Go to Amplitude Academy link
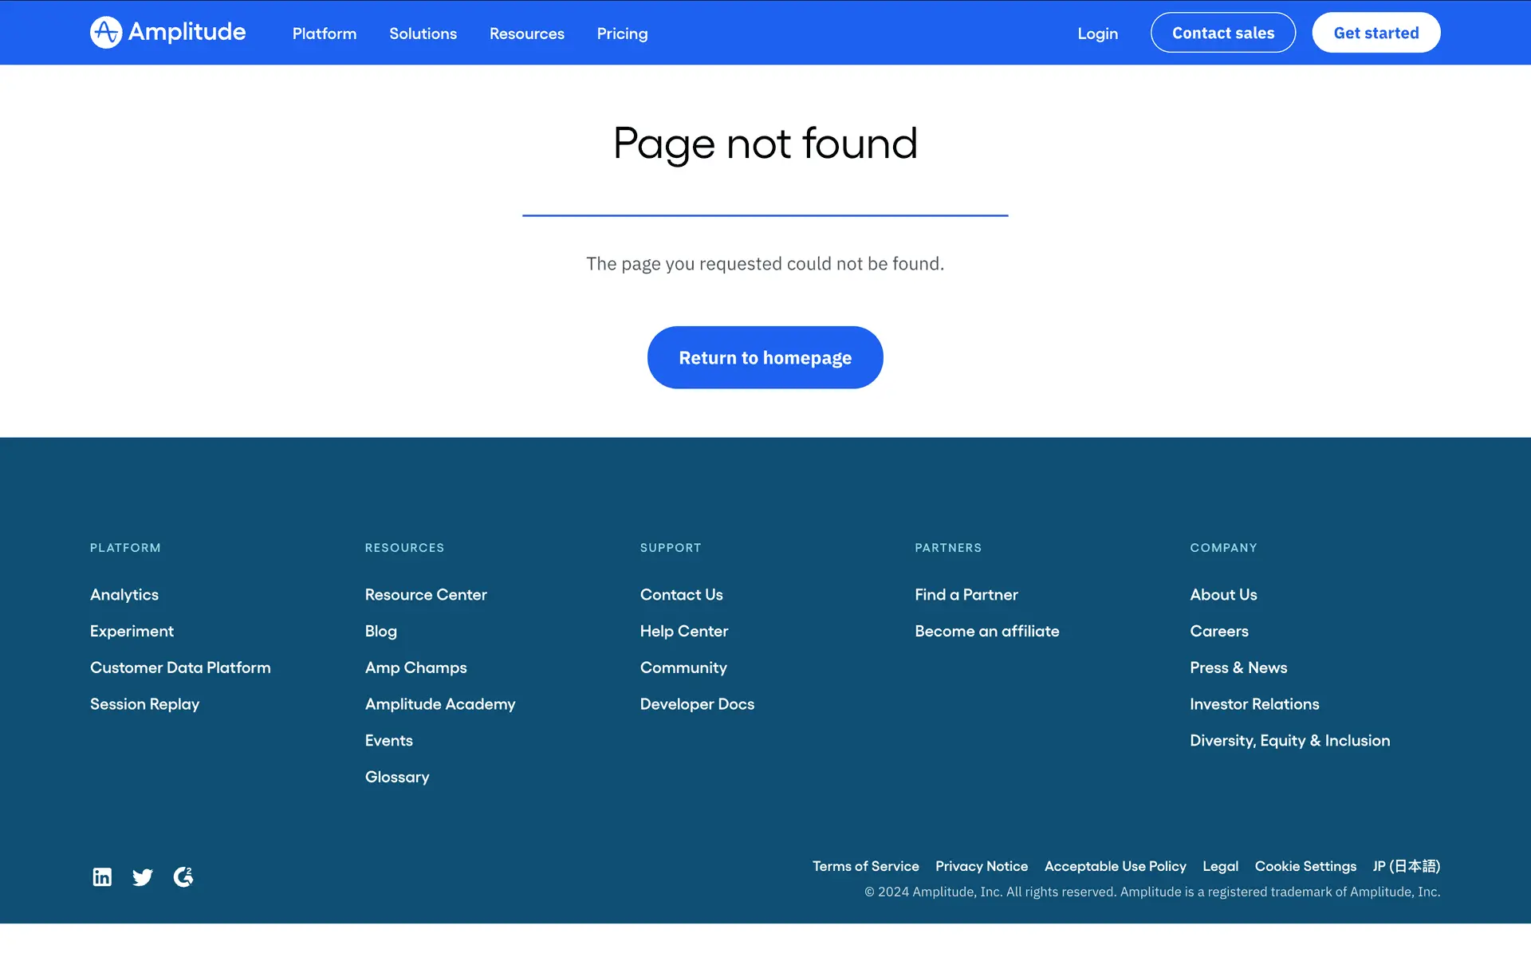1531x957 pixels. pyautogui.click(x=439, y=704)
